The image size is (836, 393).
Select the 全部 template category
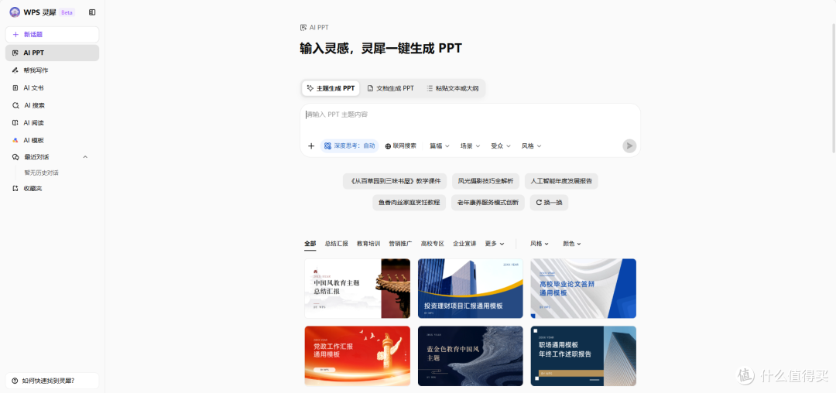[x=310, y=244]
